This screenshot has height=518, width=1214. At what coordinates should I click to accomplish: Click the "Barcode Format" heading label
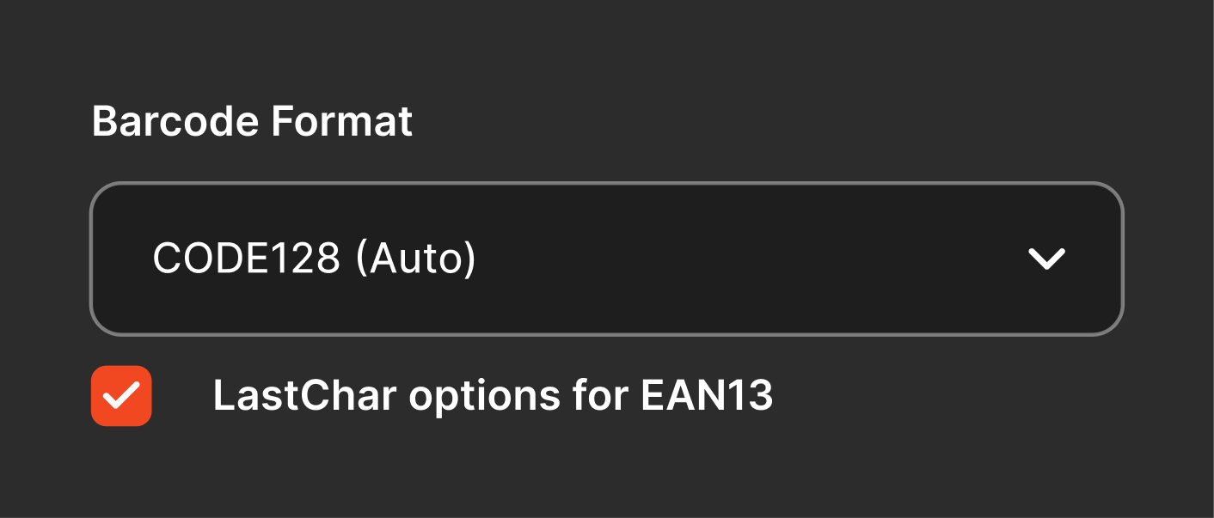tap(252, 122)
